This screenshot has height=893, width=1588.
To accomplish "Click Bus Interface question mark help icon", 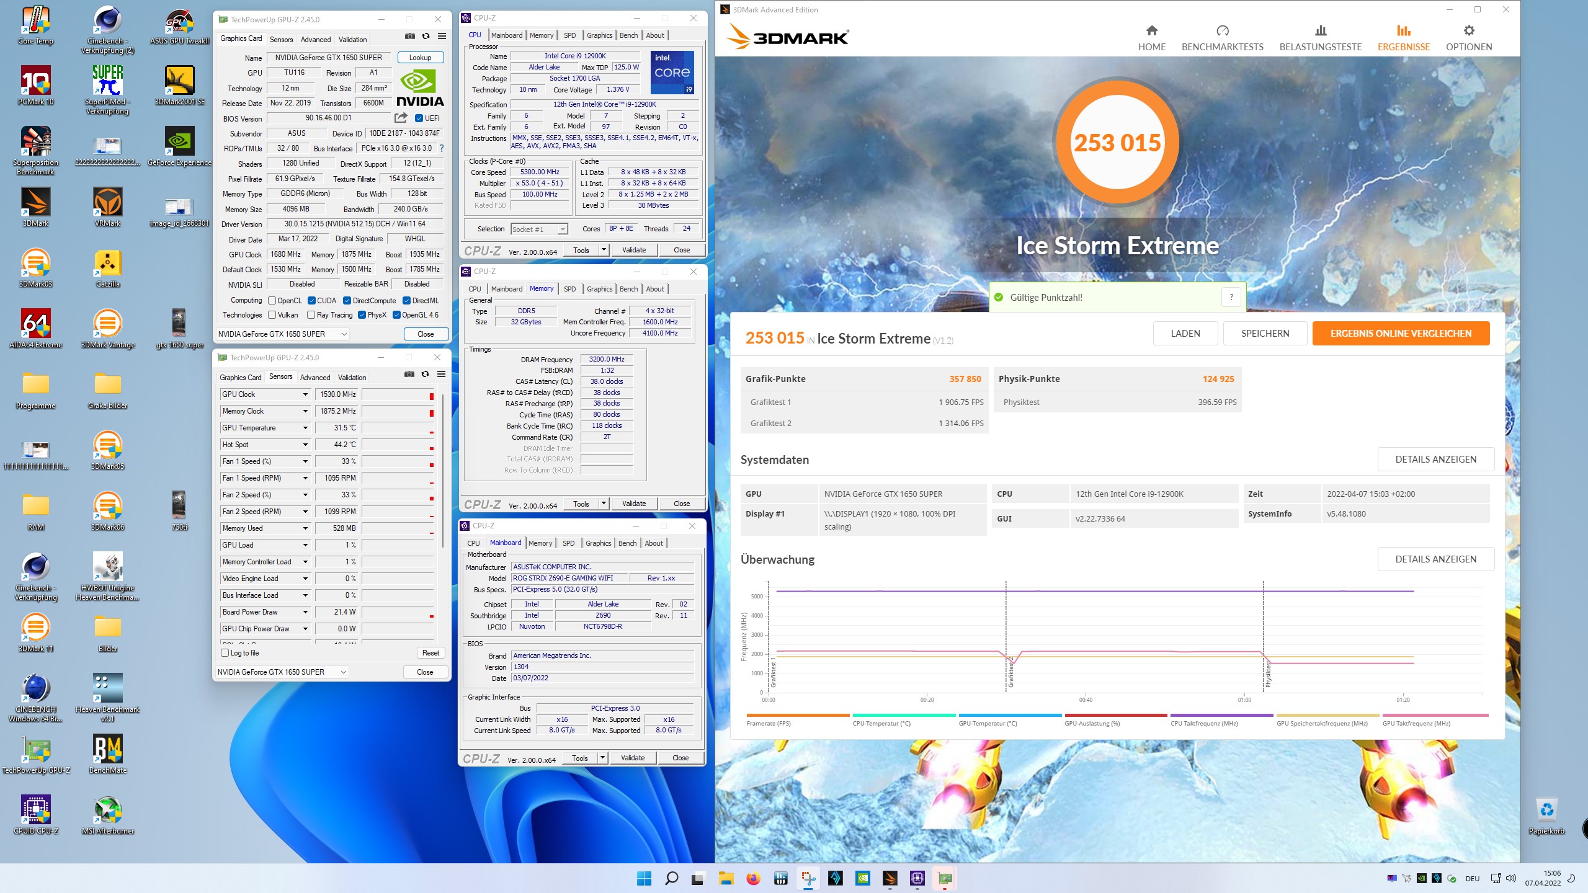I will click(442, 149).
